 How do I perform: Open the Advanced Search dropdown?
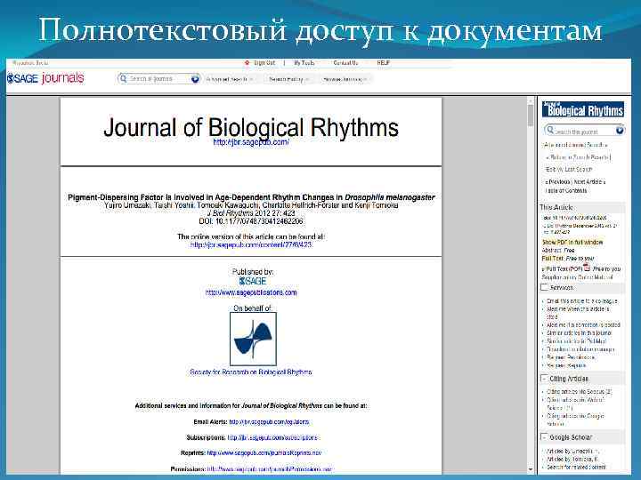[x=230, y=79]
